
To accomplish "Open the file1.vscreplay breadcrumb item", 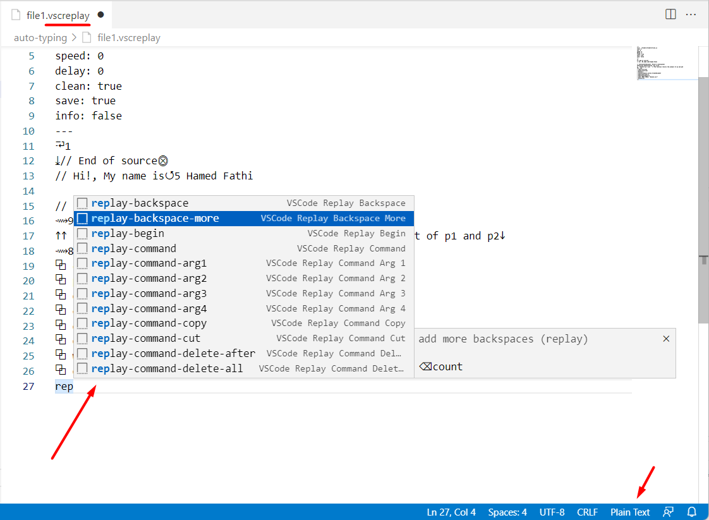I will pyautogui.click(x=129, y=37).
